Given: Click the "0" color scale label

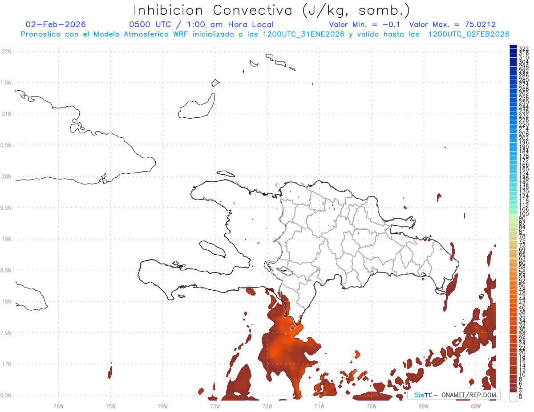Looking at the screenshot, I should coord(521,396).
